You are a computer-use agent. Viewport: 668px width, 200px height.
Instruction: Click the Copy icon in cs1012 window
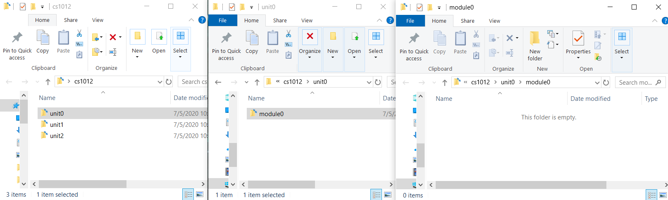click(x=43, y=42)
